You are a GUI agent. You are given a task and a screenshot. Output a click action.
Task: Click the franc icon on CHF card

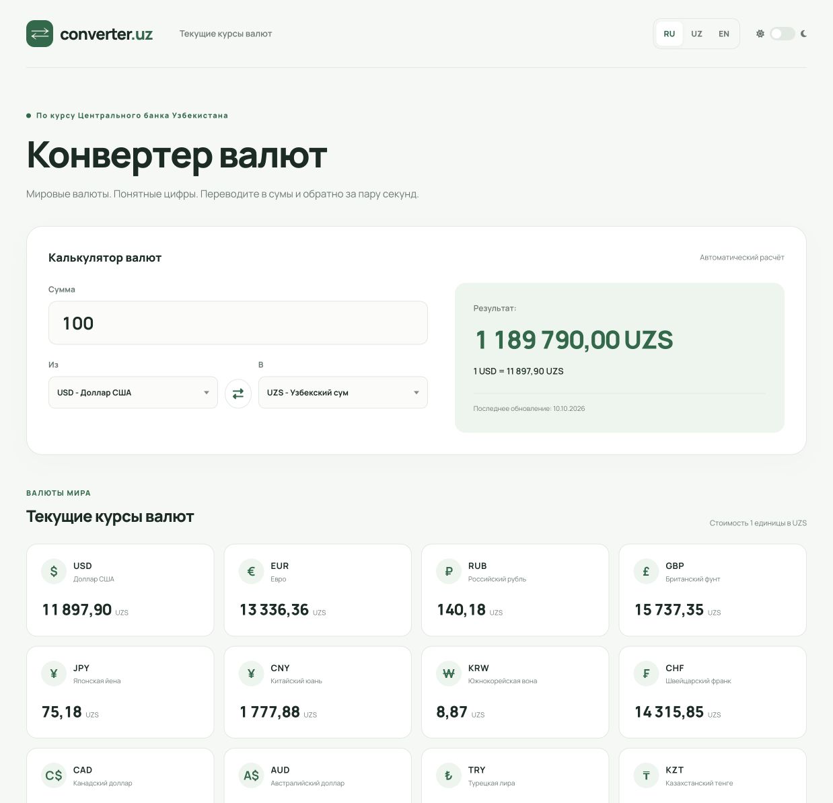646,674
